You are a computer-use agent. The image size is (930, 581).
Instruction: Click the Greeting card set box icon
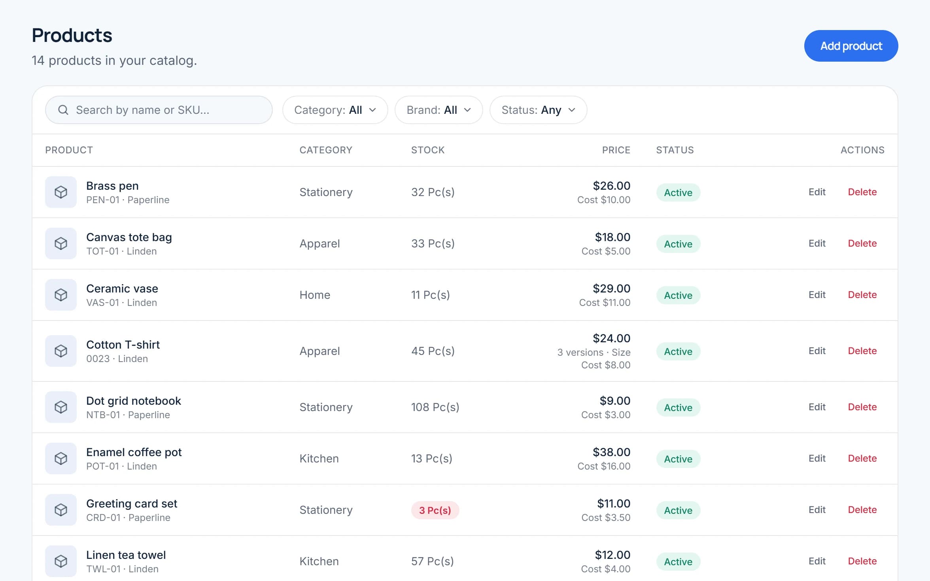tap(61, 510)
